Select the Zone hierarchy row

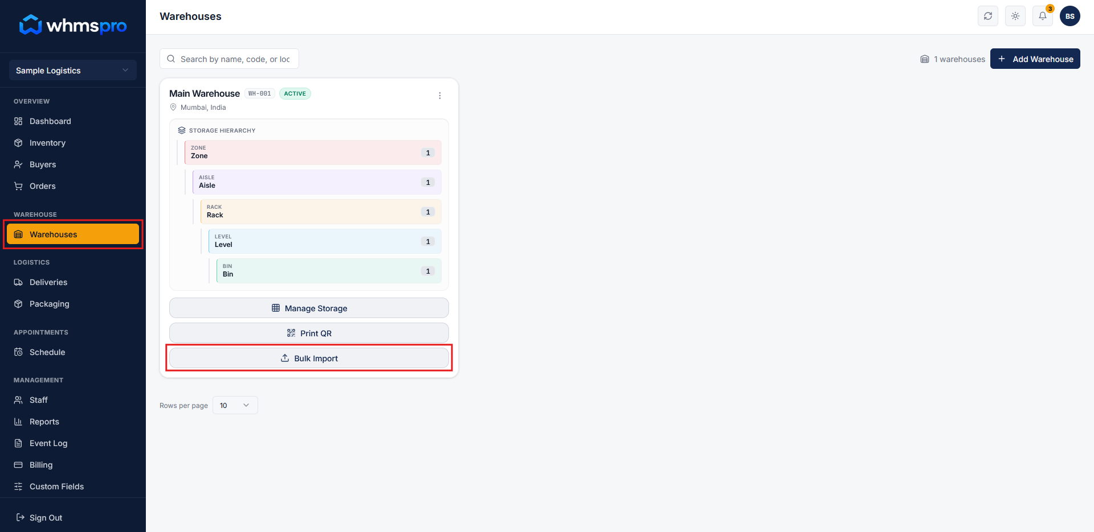[313, 152]
